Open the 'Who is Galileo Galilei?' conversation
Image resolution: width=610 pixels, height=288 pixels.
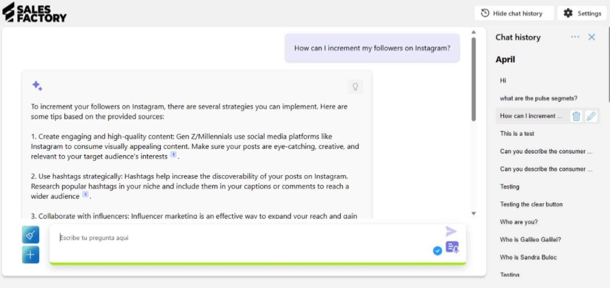(530, 239)
